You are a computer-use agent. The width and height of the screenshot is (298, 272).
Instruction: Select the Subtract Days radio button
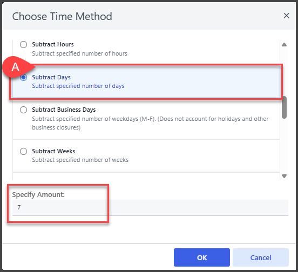point(23,78)
